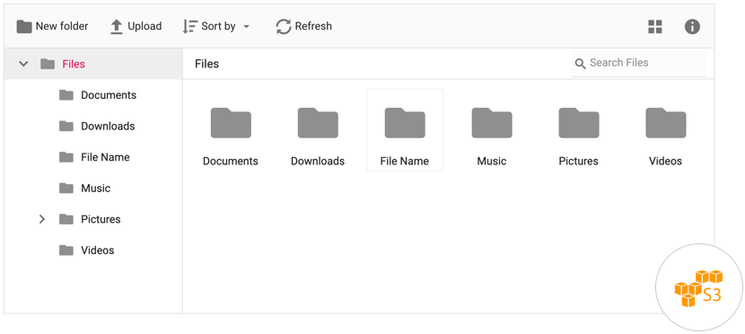The image size is (745, 334).
Task: Click the New folder button text
Action: coord(62,26)
